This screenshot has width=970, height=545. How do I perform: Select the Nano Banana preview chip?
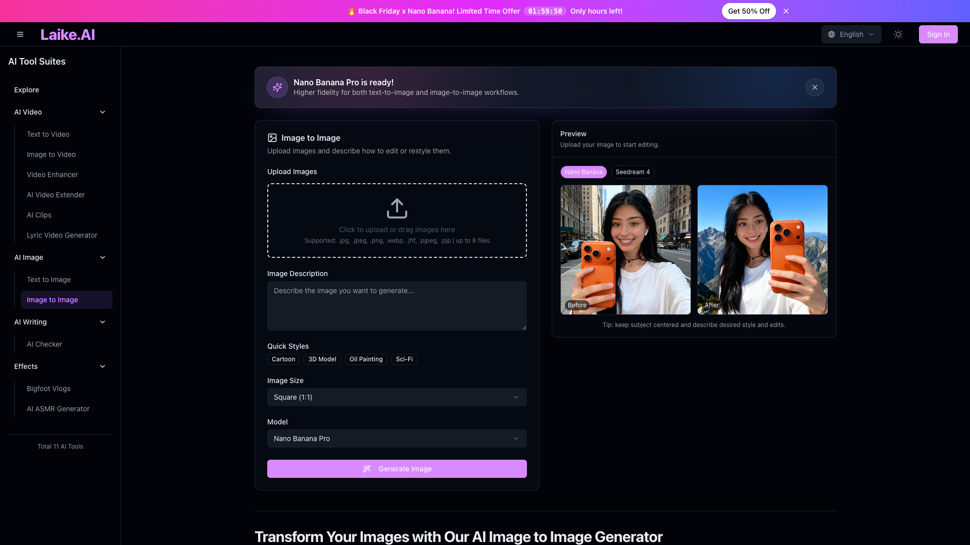click(x=584, y=172)
